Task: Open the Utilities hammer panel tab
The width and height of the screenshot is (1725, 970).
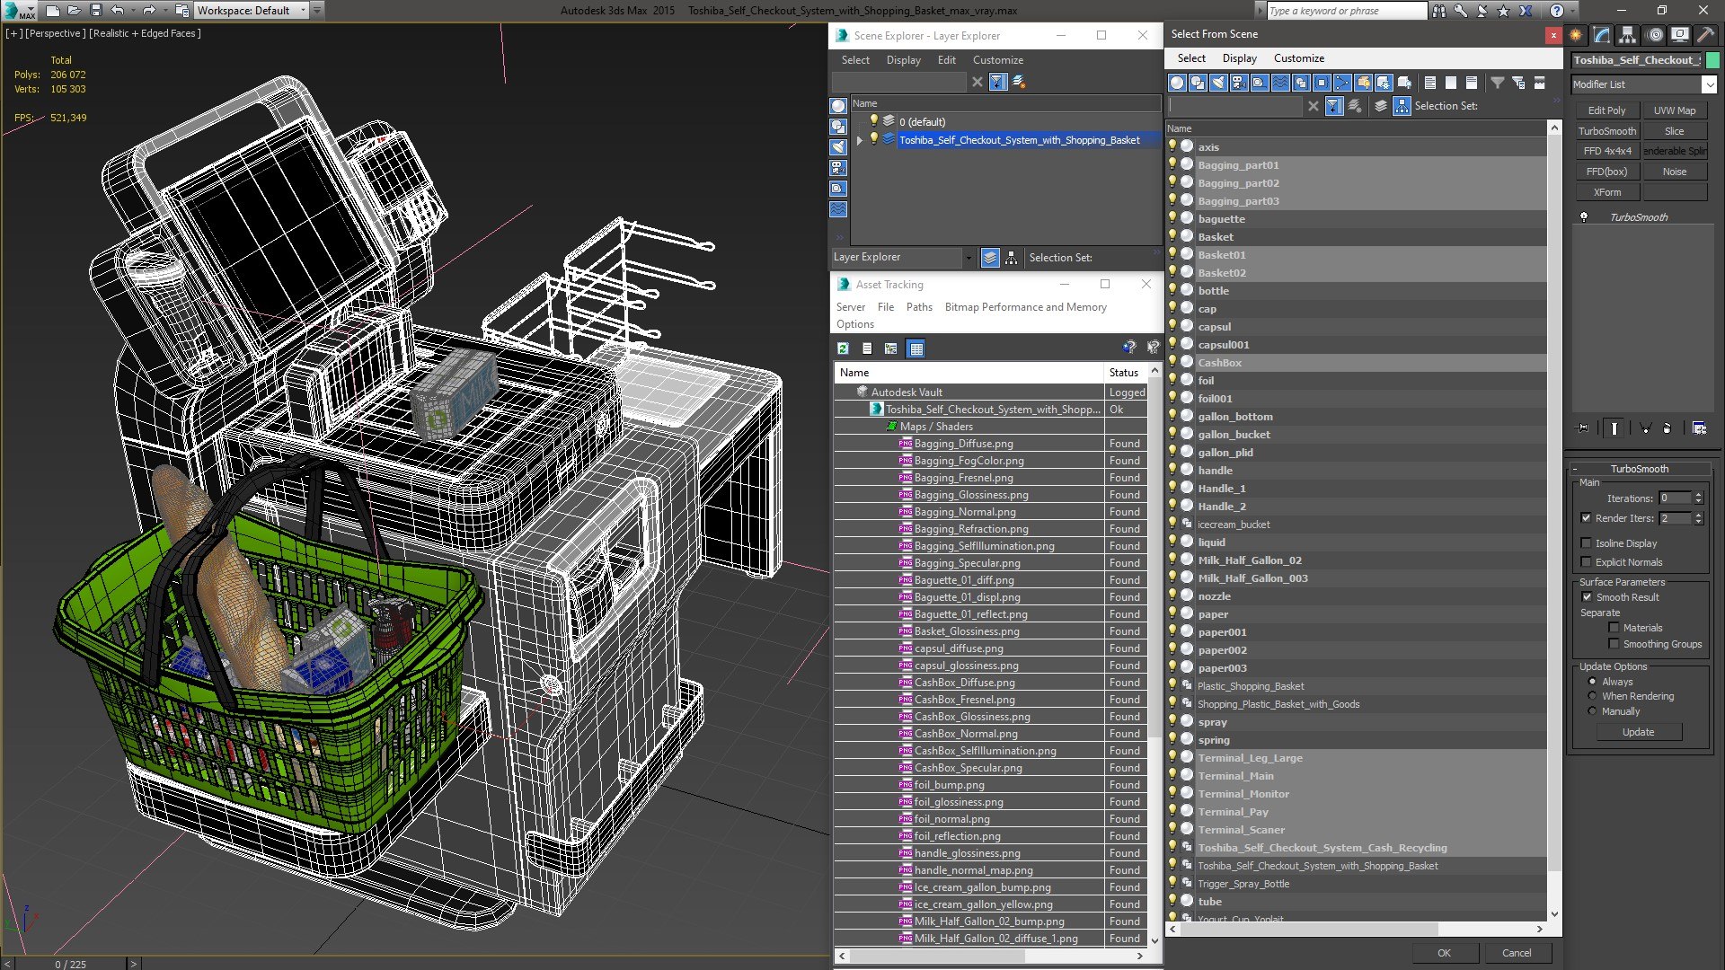Action: click(1704, 35)
